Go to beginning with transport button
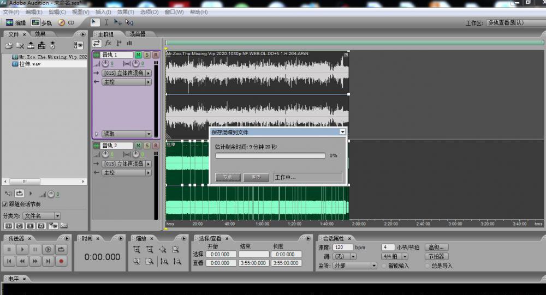Screen dimensions: 546x295 coord(9,261)
